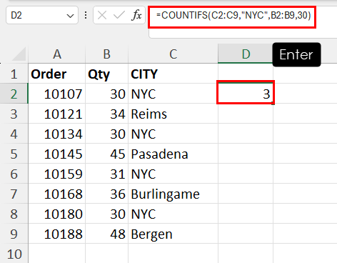Click the cell containing Pasadena
The height and width of the screenshot is (263, 337).
(x=173, y=154)
